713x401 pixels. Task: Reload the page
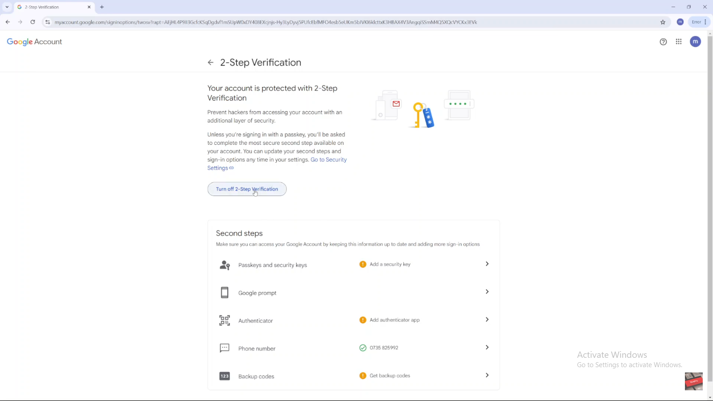(33, 22)
